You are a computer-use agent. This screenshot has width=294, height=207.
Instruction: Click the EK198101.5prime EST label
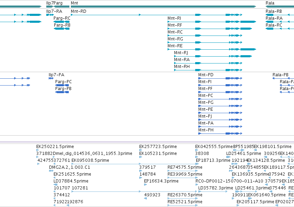273,147
